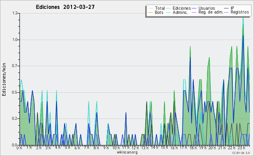The width and height of the screenshot is (254, 156).
Task: Click the chart title 'Ediciones 2012-03-27'
Action: pos(65,7)
